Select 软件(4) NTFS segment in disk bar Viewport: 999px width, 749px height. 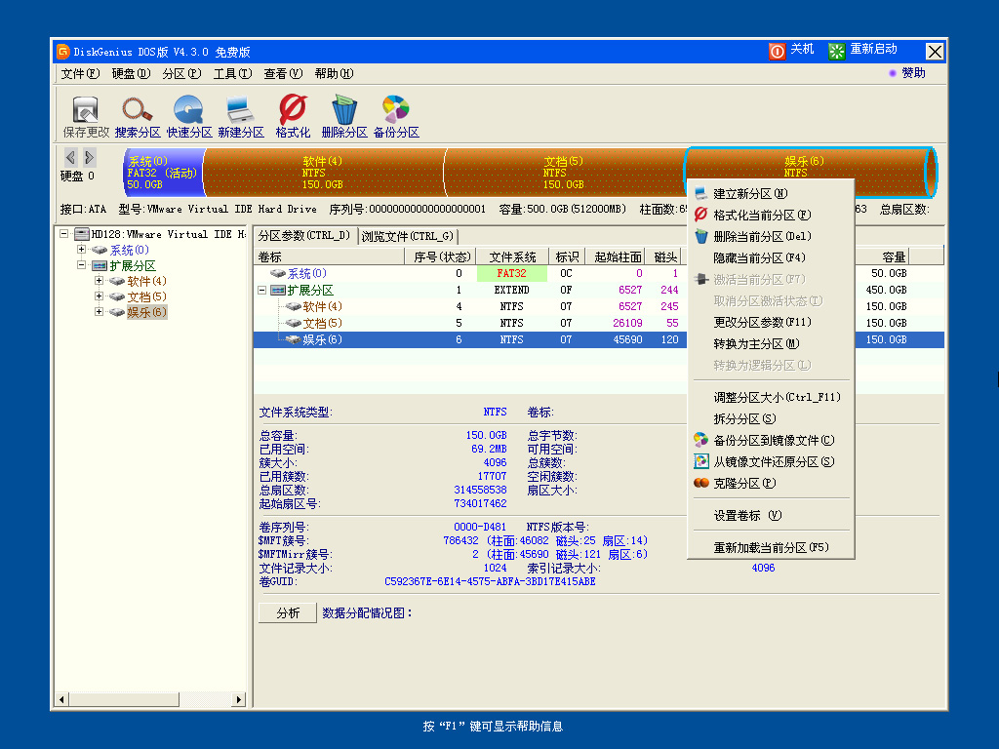[x=324, y=173]
